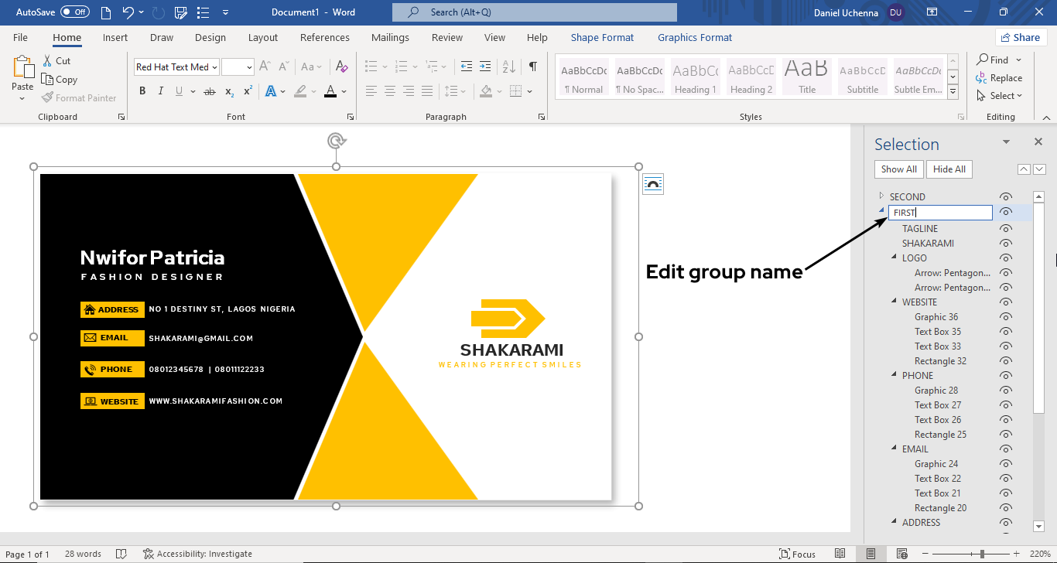This screenshot has height=563, width=1057.
Task: Hide the TAGLINE layer using its eye icon
Action: coord(1006,229)
